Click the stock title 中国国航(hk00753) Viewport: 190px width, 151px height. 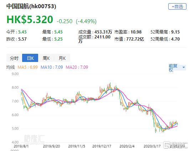coord(31,6)
